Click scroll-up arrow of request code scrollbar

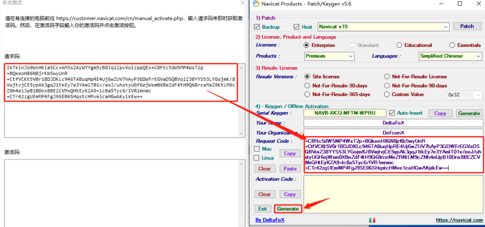tap(242, 67)
